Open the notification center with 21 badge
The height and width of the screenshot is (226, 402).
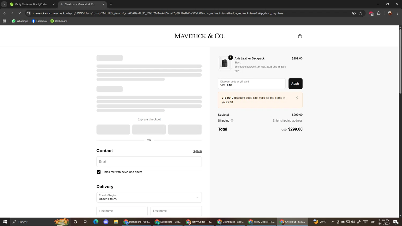396,222
